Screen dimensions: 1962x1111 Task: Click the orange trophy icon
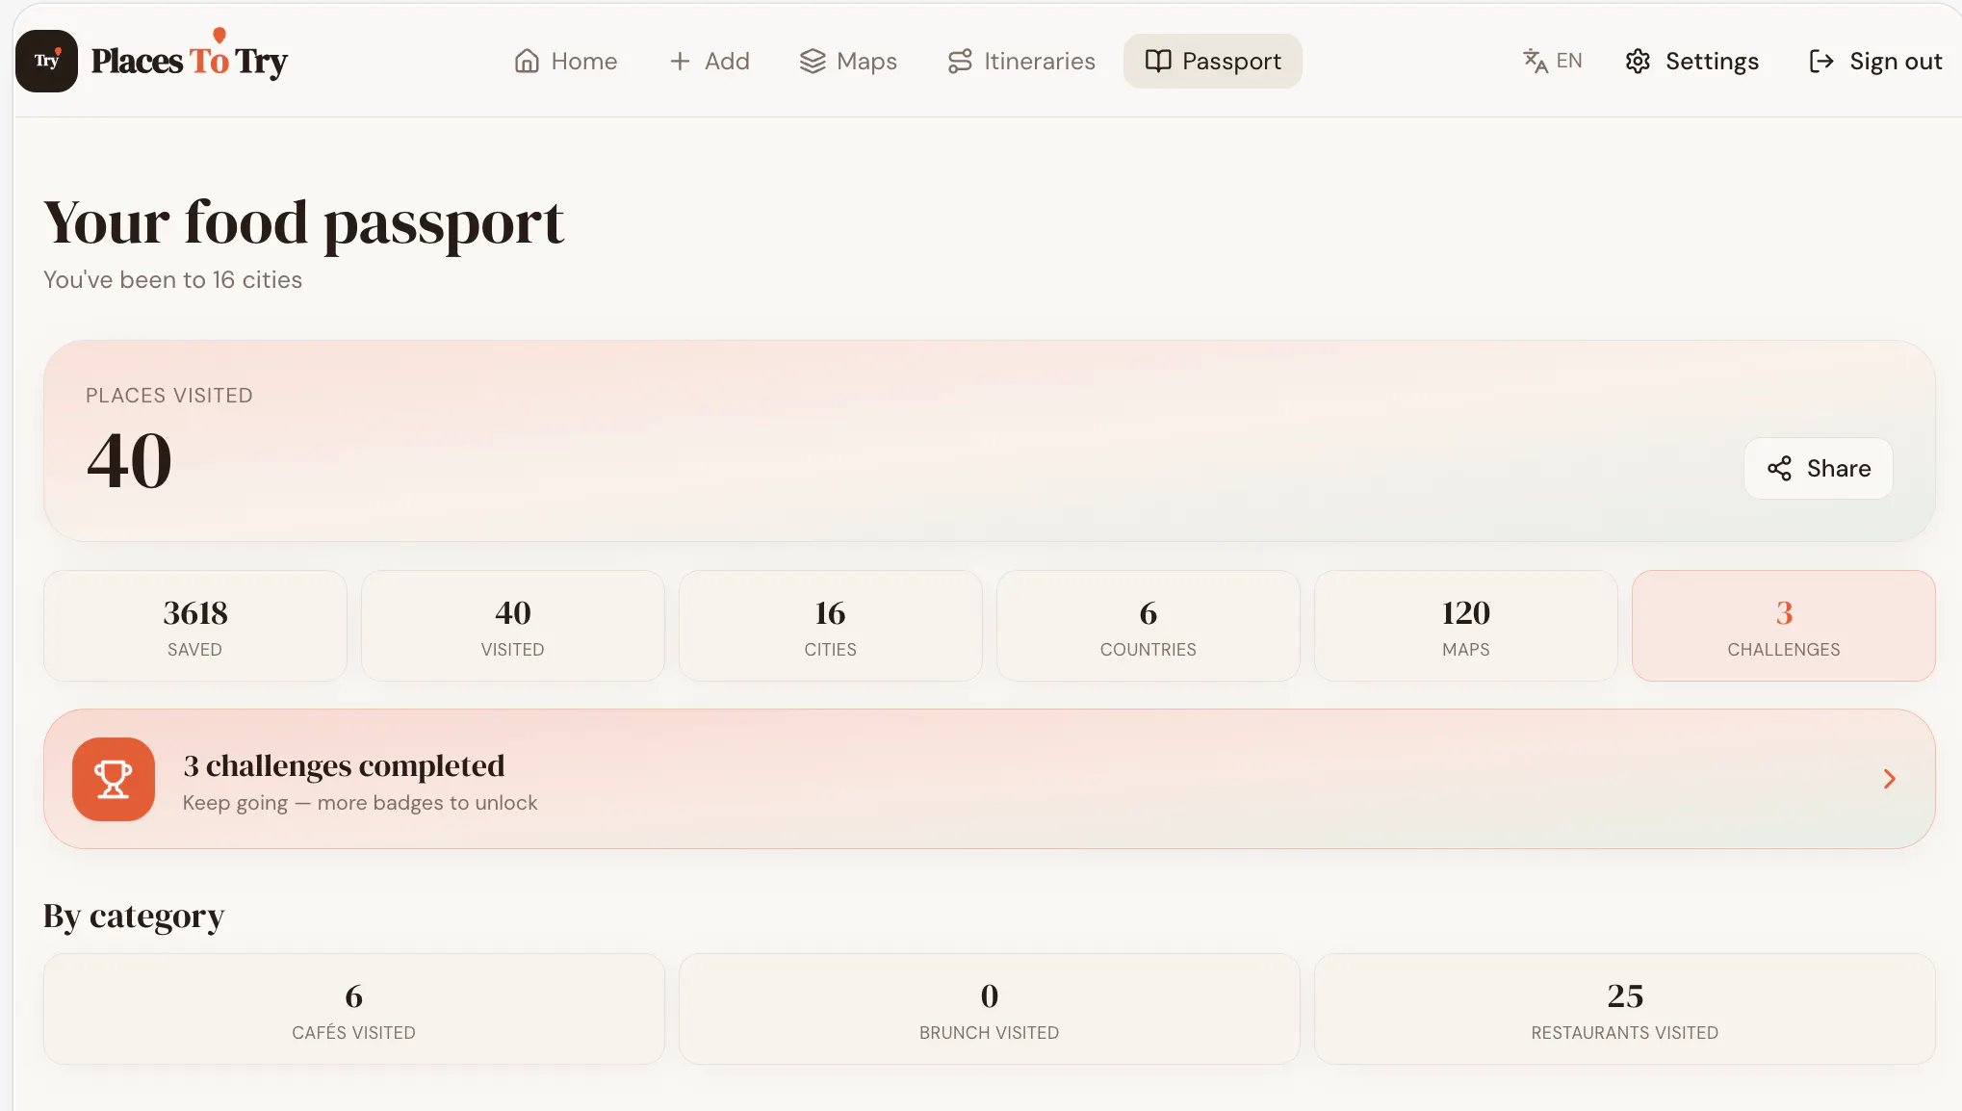(114, 779)
